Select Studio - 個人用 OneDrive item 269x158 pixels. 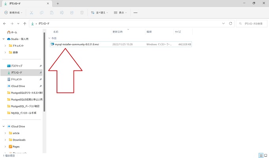[18, 39]
